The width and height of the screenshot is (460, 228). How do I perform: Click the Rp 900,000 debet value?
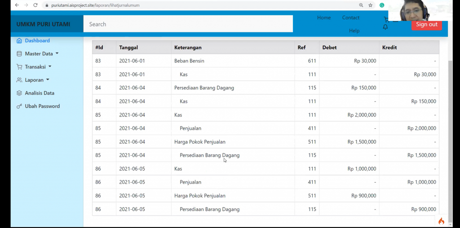pyautogui.click(x=364, y=196)
